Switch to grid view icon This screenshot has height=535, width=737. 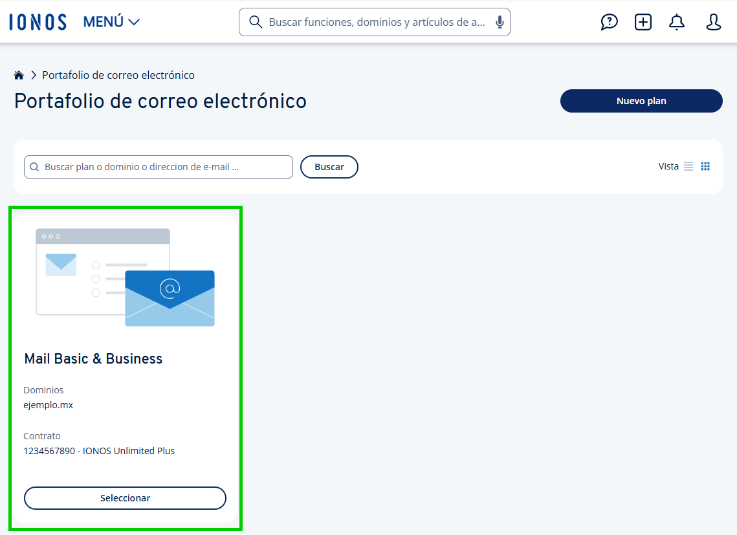tap(705, 166)
